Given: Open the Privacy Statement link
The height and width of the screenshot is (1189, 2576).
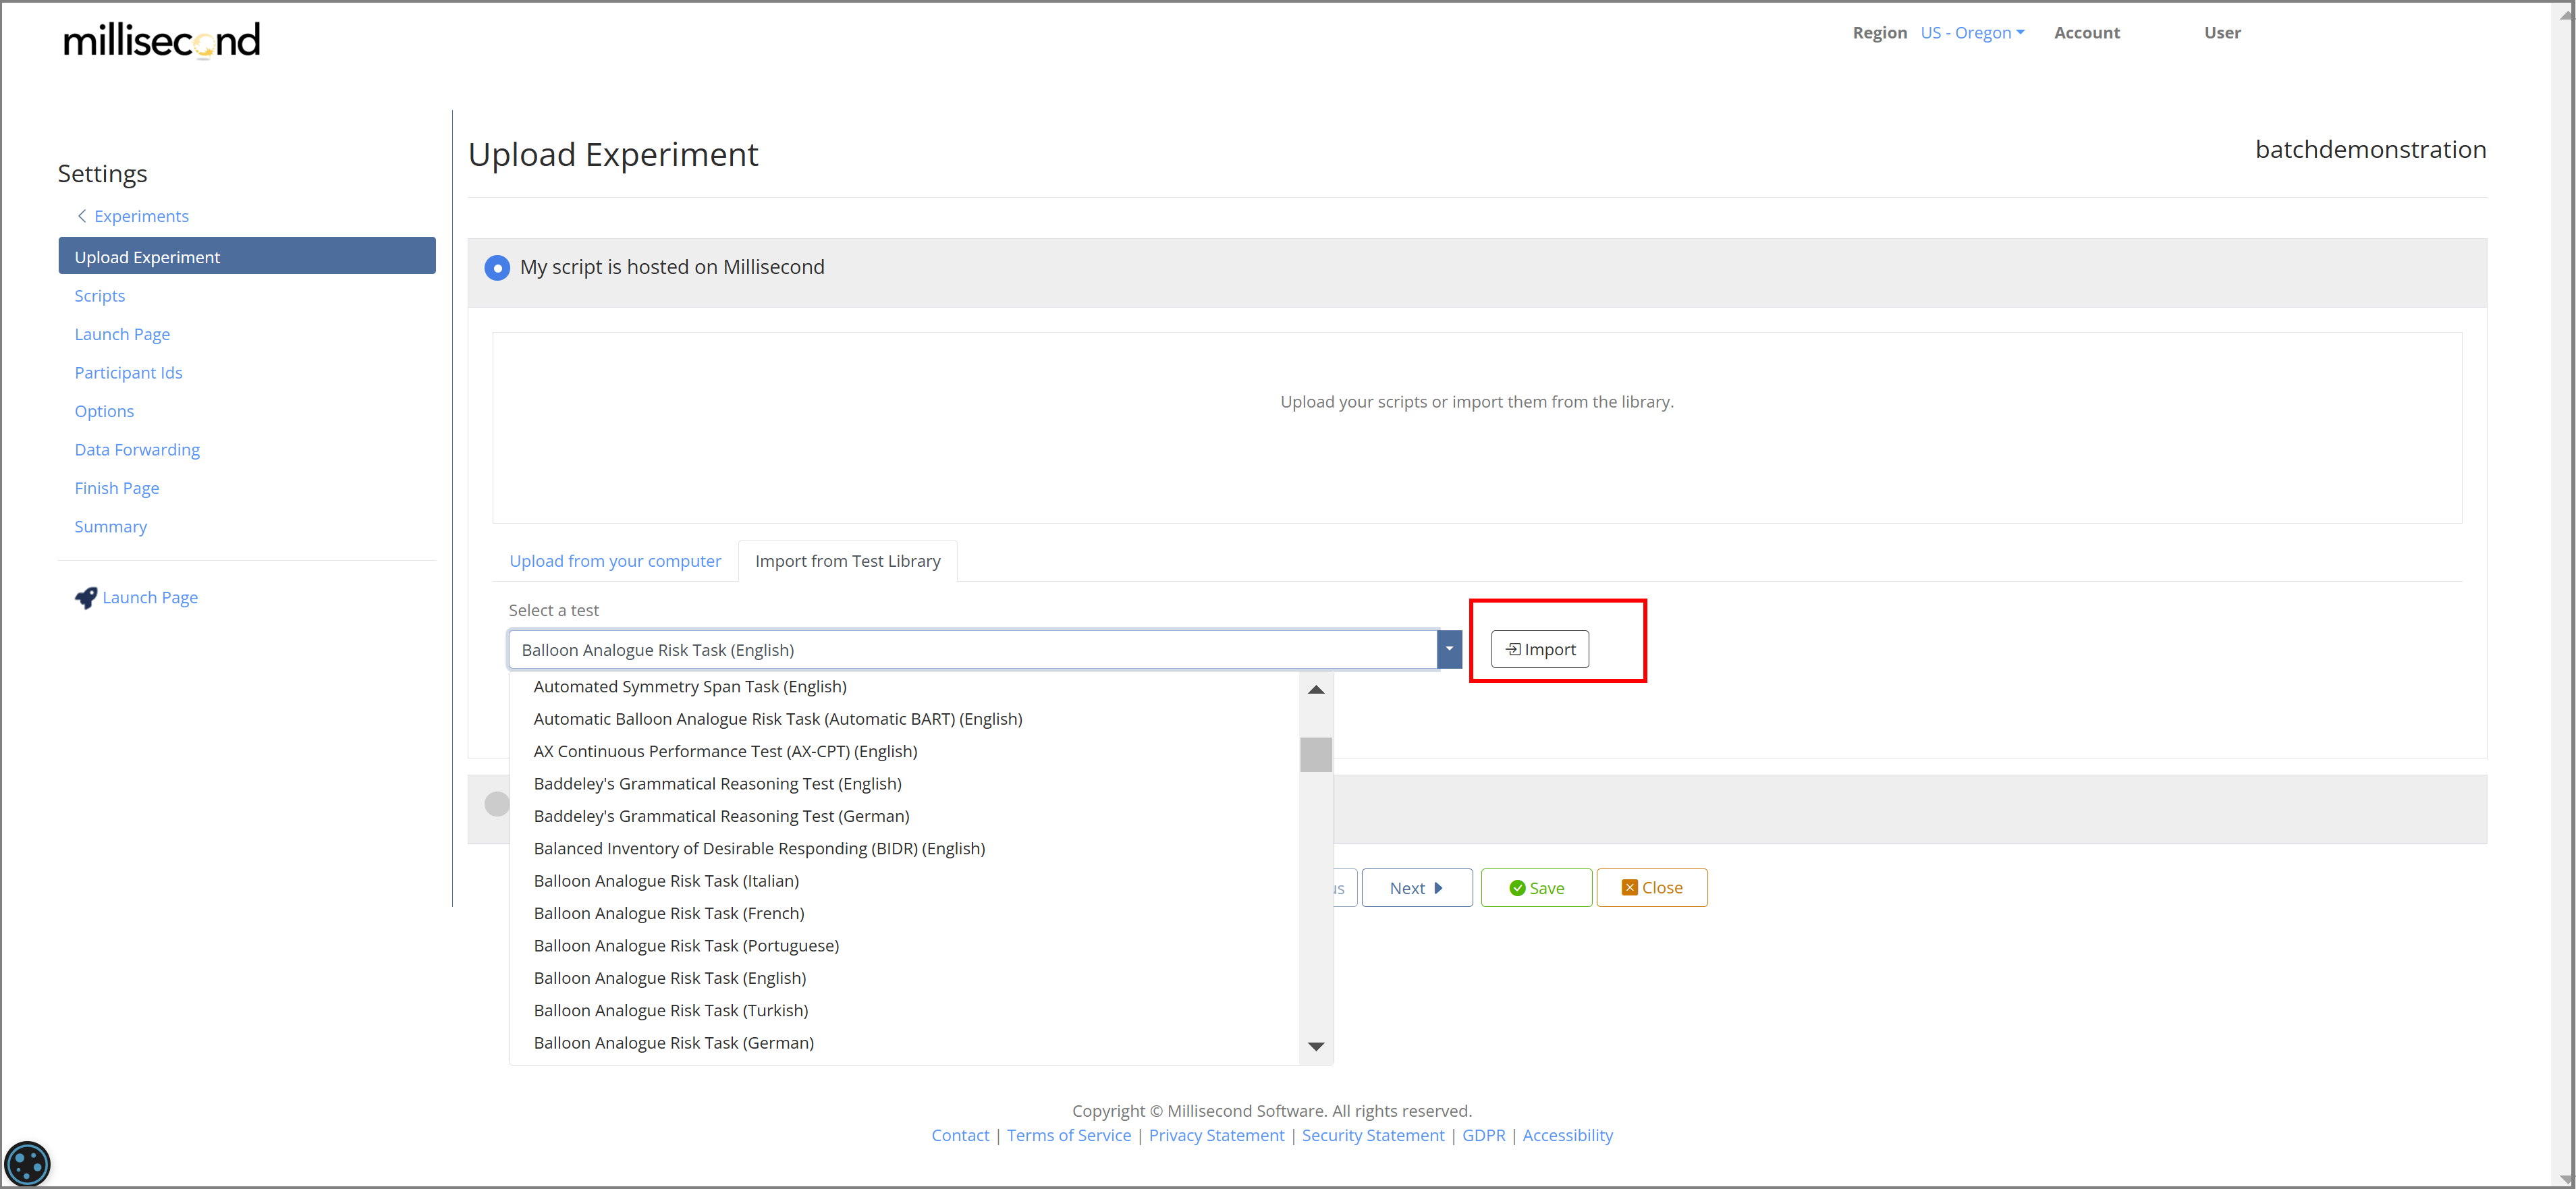Looking at the screenshot, I should (1216, 1135).
